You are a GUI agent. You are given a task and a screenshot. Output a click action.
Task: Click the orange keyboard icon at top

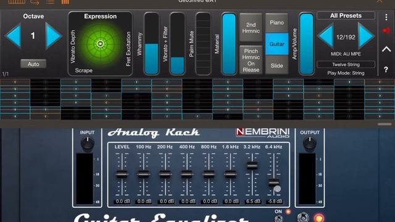(x=17, y=1)
